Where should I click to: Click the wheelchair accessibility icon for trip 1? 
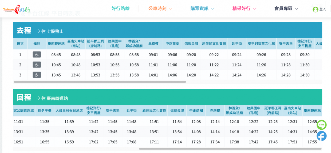point(37,54)
